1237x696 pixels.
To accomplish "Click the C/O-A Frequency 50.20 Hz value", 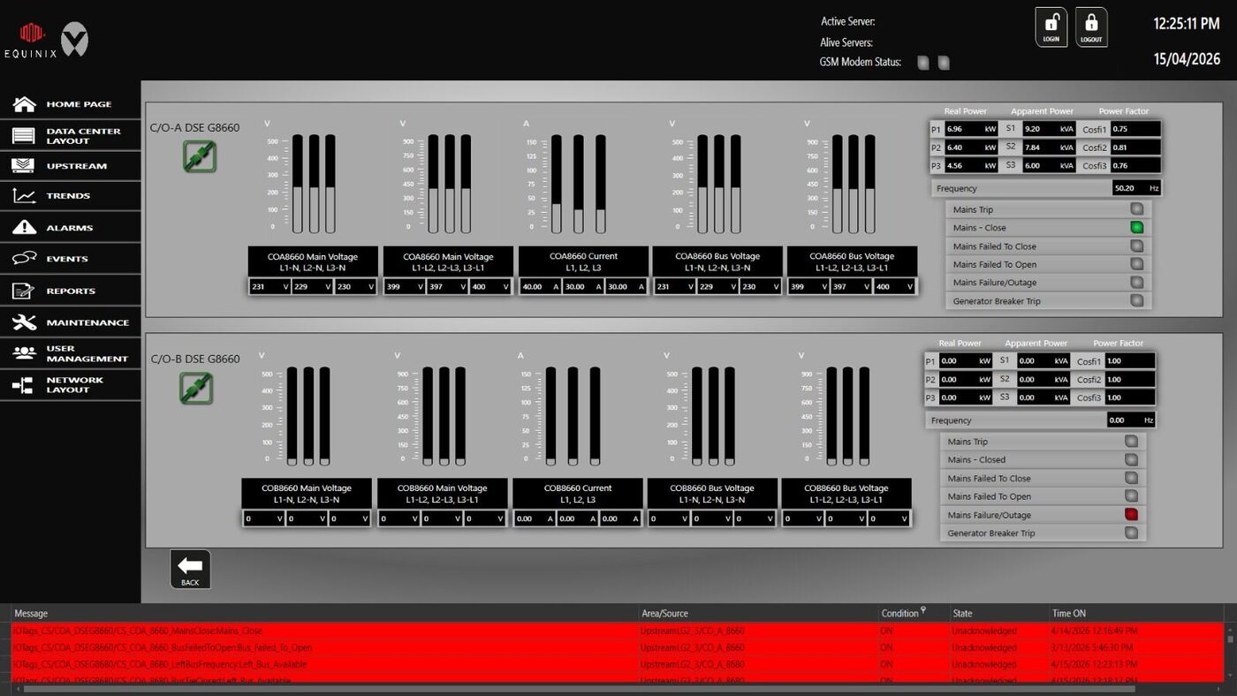I will (1136, 188).
